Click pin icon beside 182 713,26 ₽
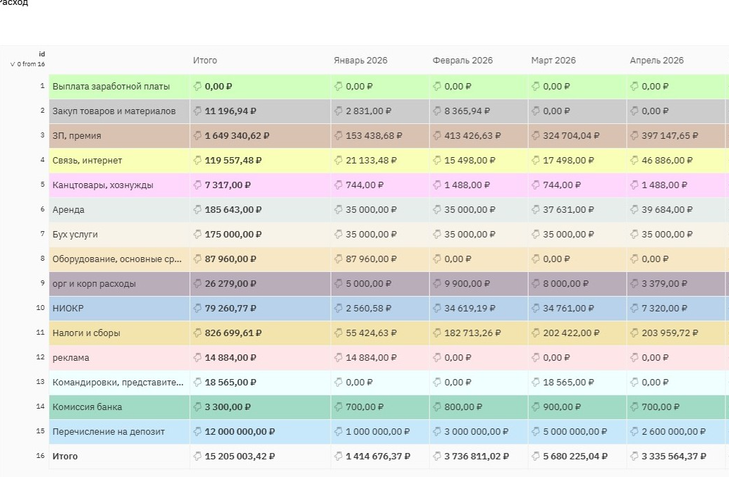This screenshot has width=729, height=477. (x=436, y=333)
